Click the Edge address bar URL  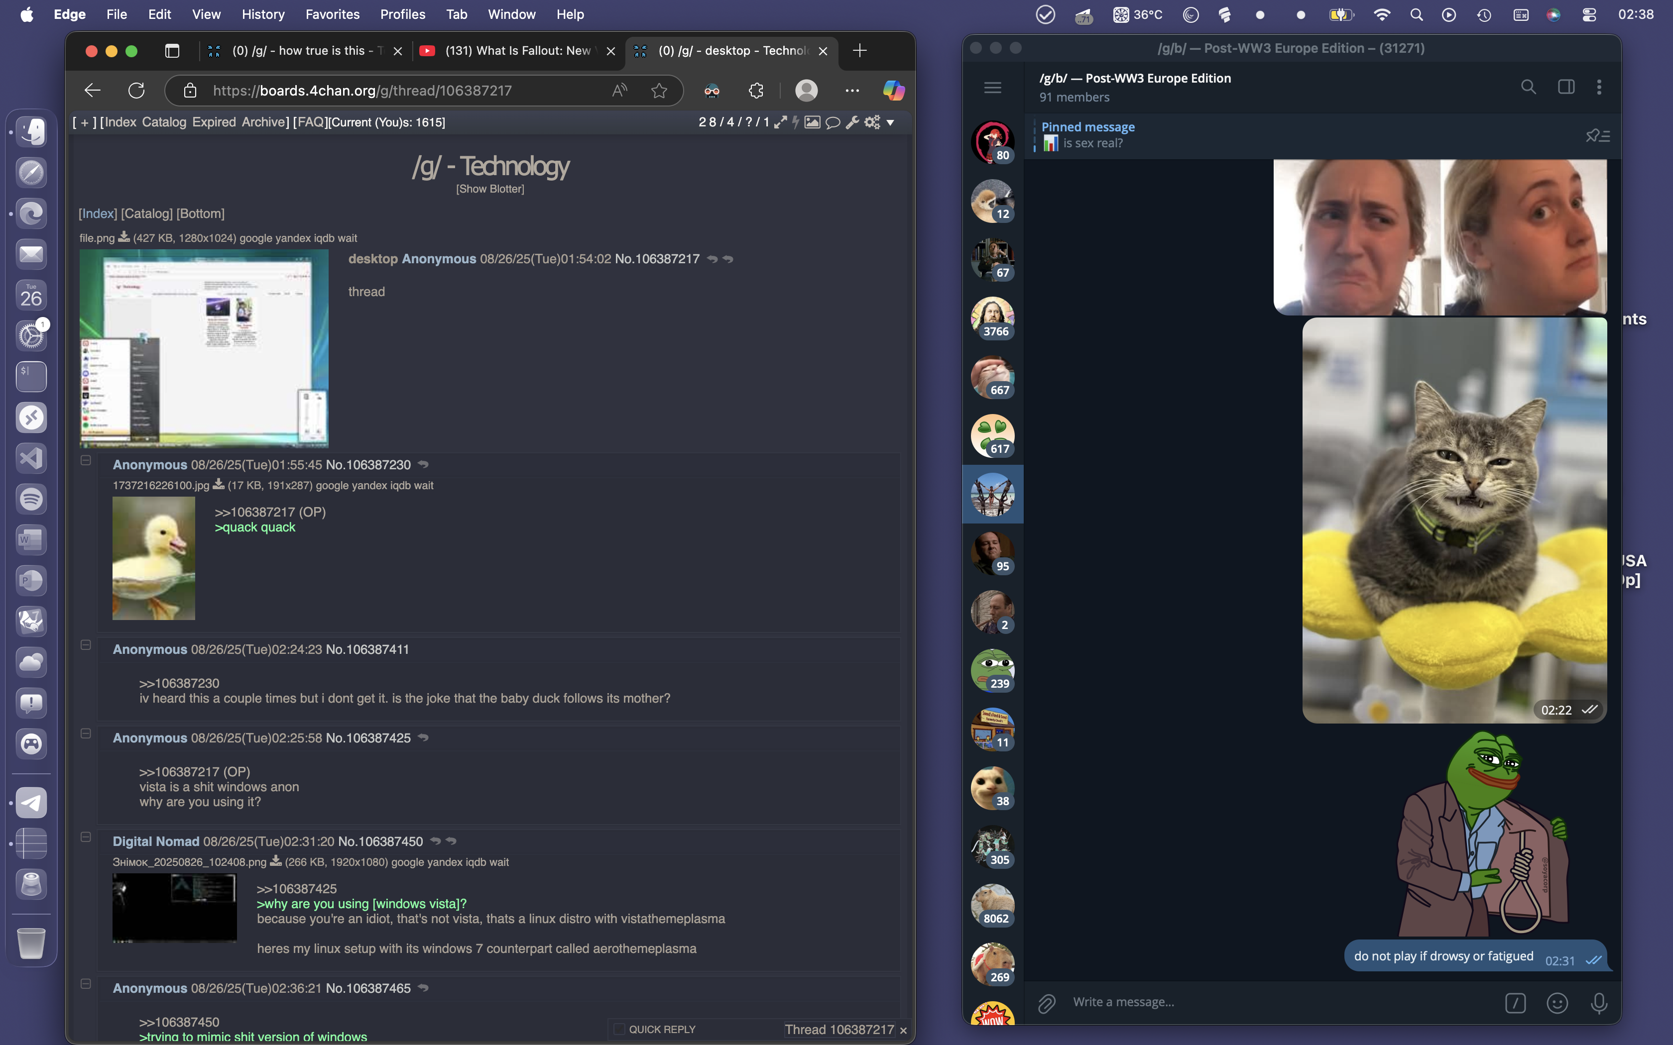click(362, 91)
